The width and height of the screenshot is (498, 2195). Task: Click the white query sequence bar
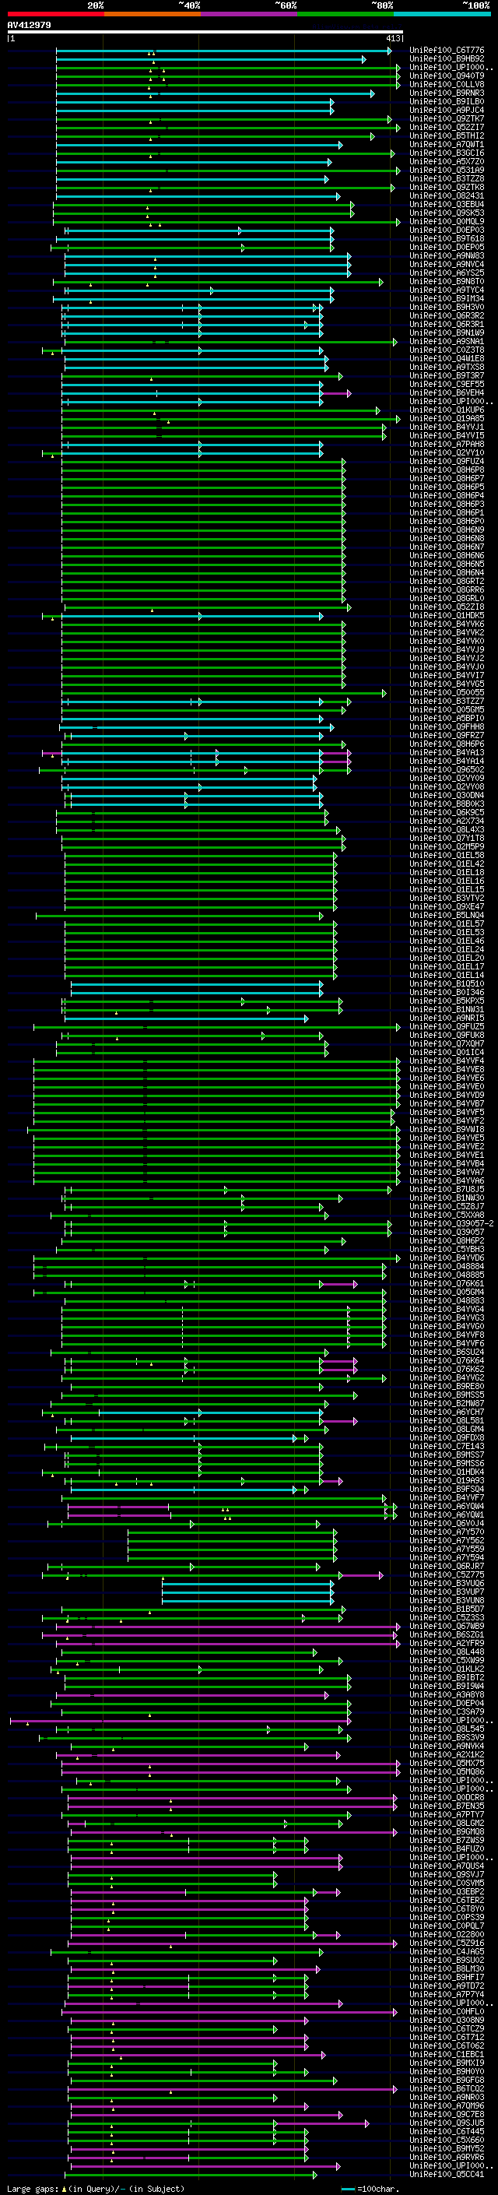(x=205, y=31)
